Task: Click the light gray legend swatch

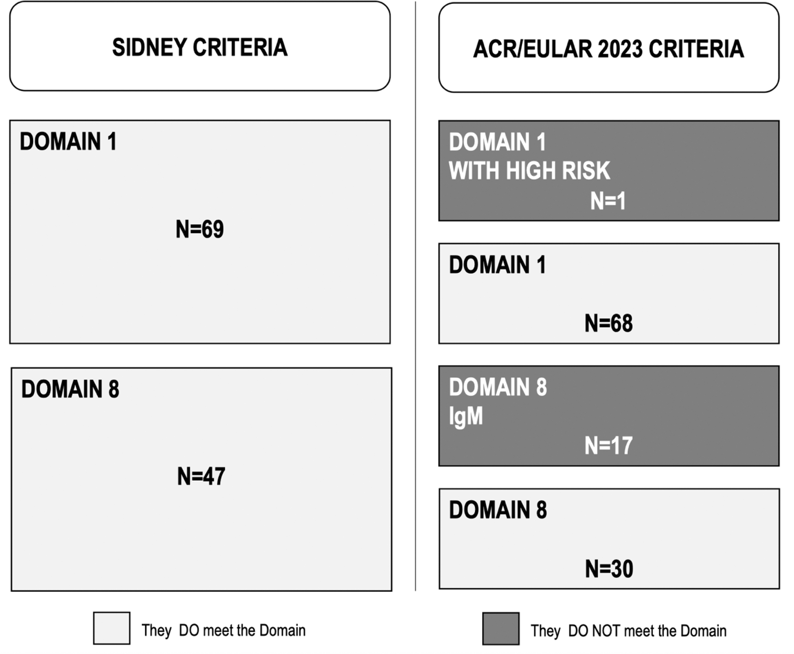Action: pyautogui.click(x=112, y=628)
